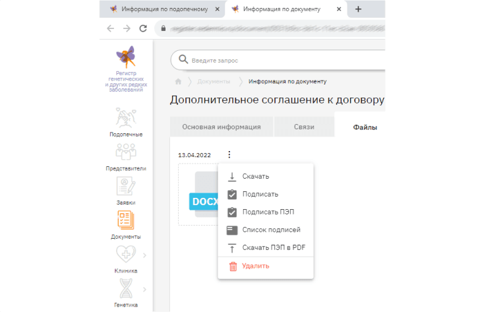
Task: Close the Информация по документу browser tab
Action: pos(339,9)
